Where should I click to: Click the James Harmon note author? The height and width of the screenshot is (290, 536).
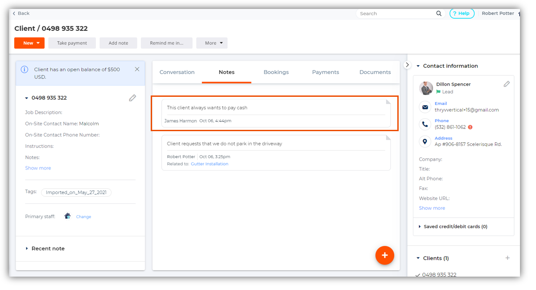point(180,121)
